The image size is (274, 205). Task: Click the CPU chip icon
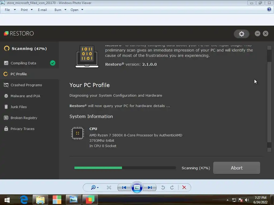coord(78,133)
